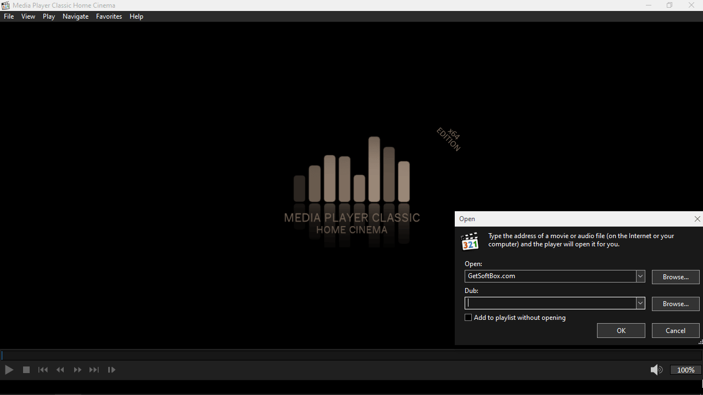The height and width of the screenshot is (395, 703).
Task: Open the Help menu
Action: 137,16
